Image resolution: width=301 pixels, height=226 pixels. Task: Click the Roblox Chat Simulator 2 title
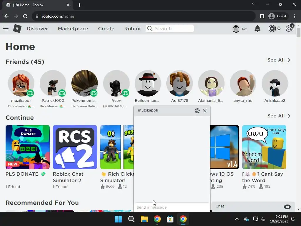pos(68,177)
